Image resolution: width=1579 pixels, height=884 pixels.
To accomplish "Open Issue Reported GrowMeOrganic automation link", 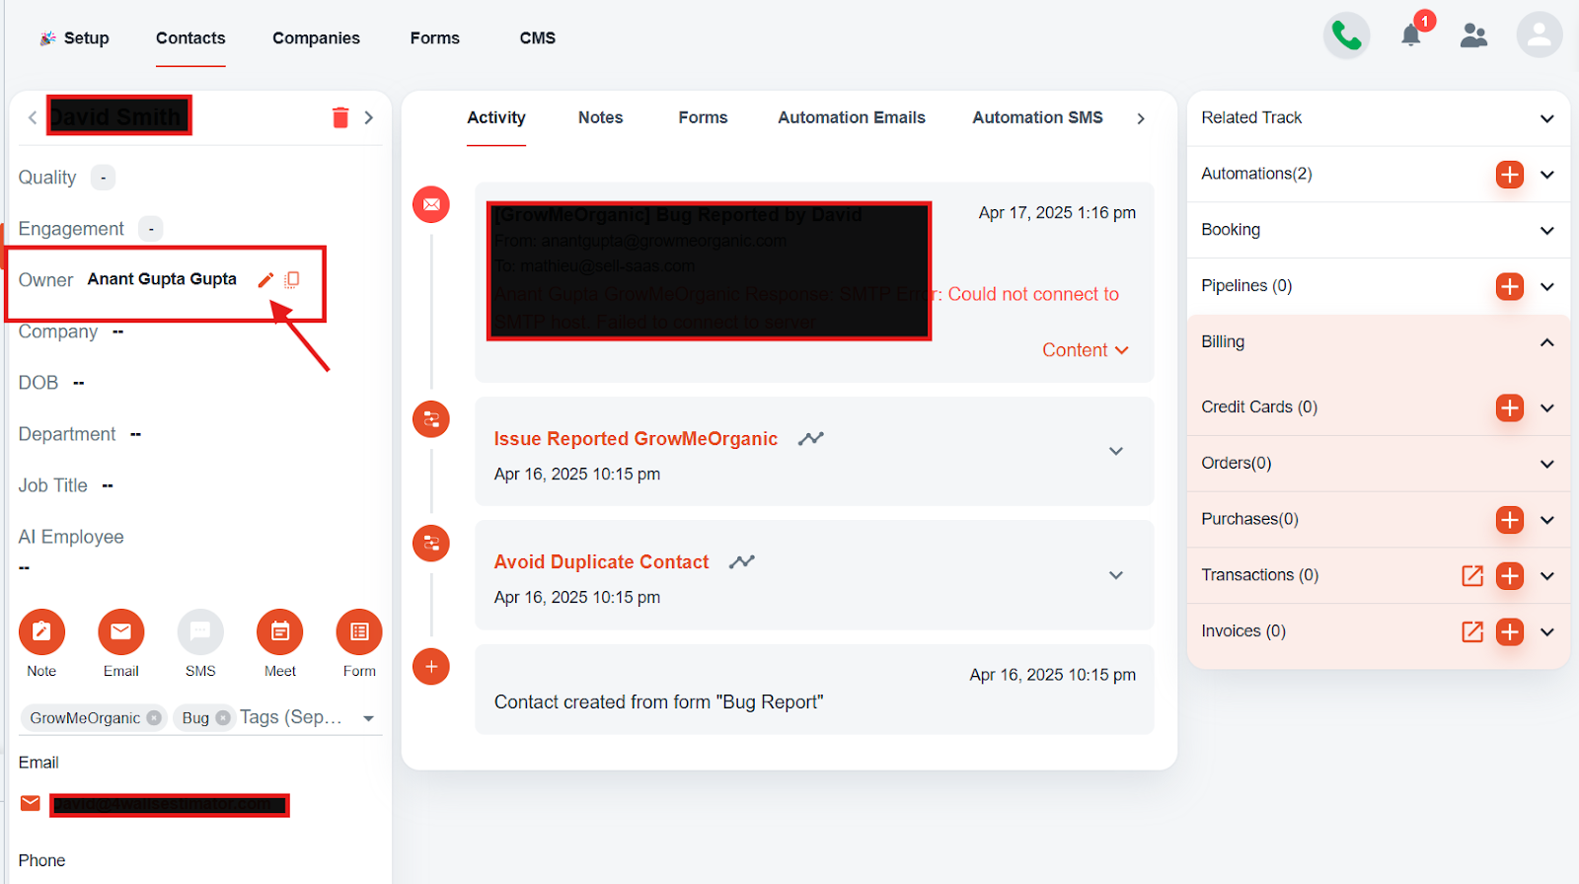I will [x=636, y=439].
